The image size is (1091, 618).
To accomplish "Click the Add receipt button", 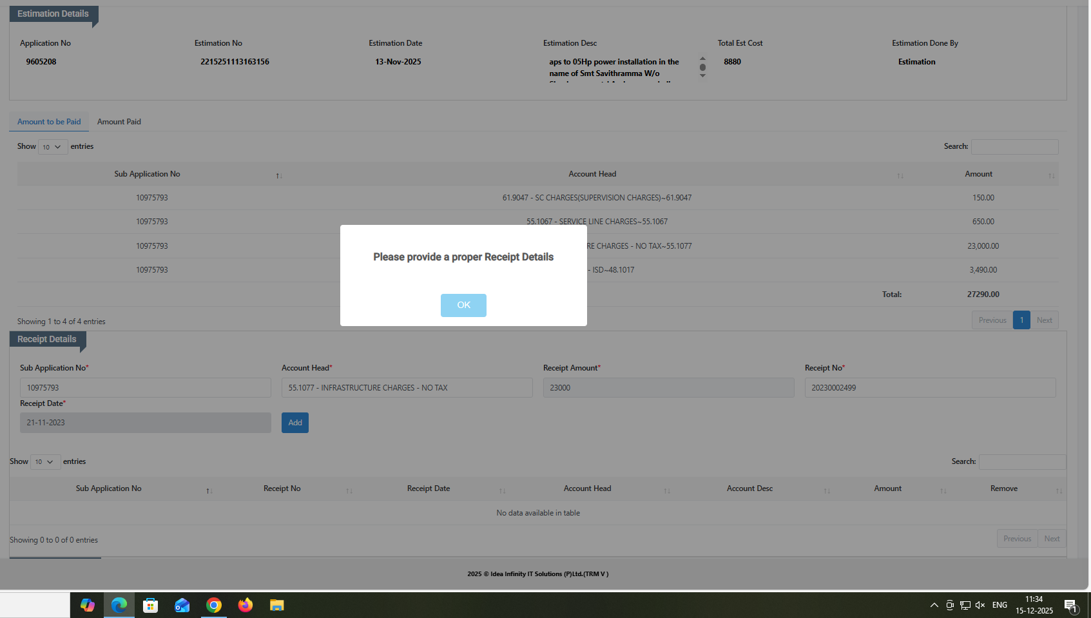I will pyautogui.click(x=295, y=423).
